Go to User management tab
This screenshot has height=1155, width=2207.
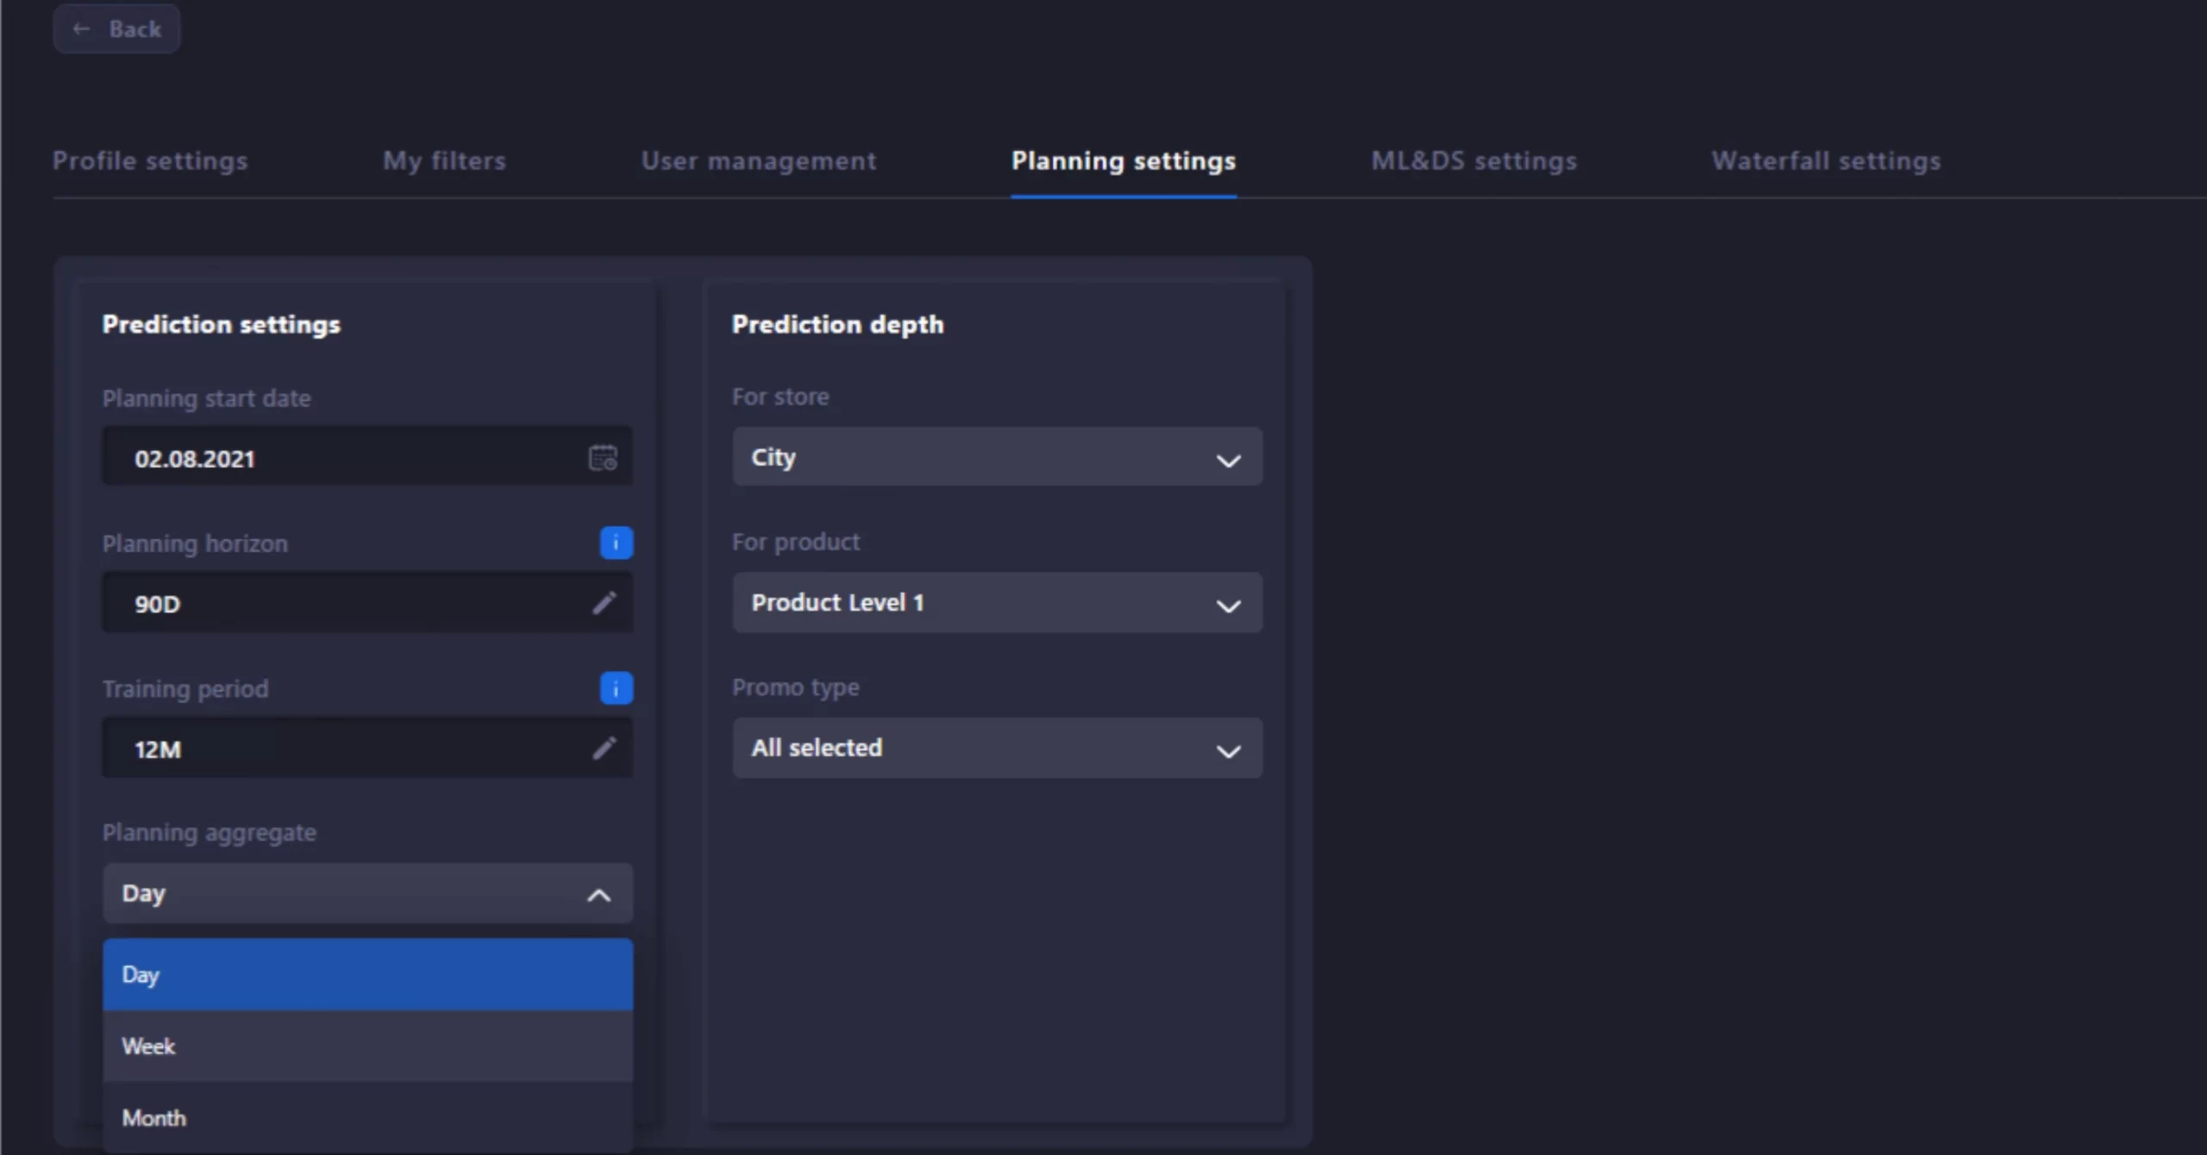coord(758,161)
